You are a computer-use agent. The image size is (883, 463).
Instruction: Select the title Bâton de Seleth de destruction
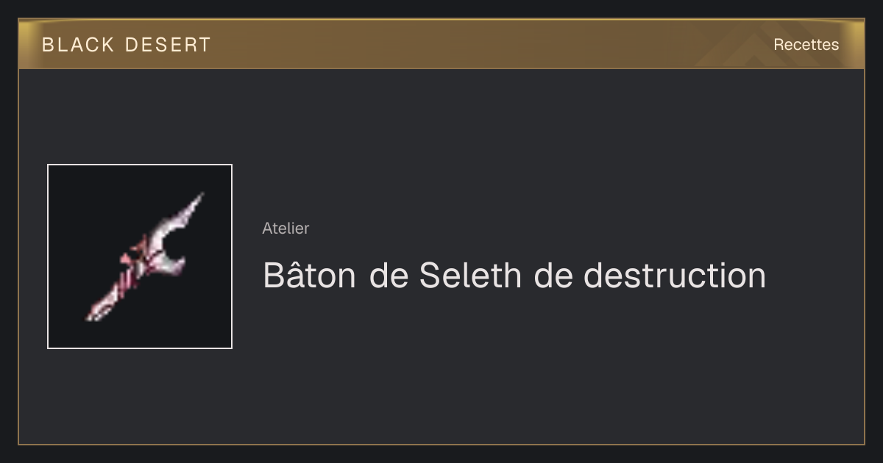(514, 276)
